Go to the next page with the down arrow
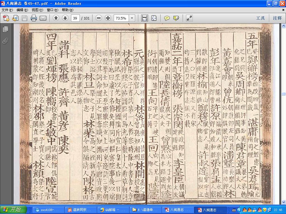 [x=65, y=18]
